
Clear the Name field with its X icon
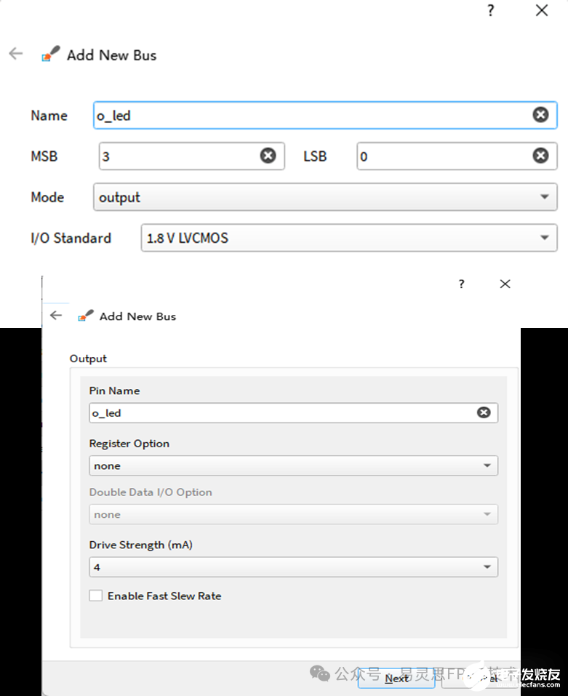click(x=540, y=115)
